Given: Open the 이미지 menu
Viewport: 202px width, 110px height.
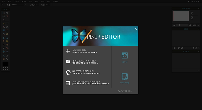Looking at the screenshot, I should [16, 1].
